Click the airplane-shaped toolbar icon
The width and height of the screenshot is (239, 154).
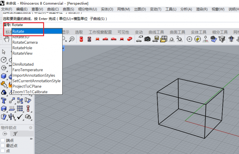click(x=231, y=39)
